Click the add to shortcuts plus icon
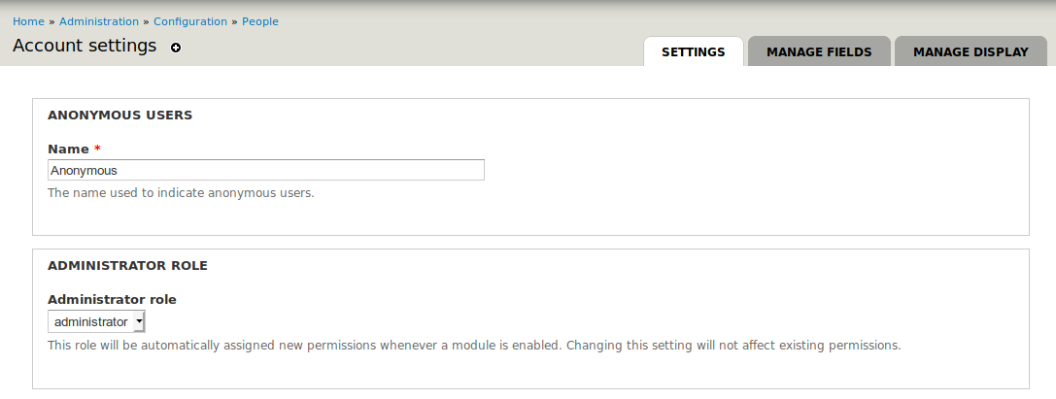Screen dimensions: 1056x399 (x=176, y=48)
